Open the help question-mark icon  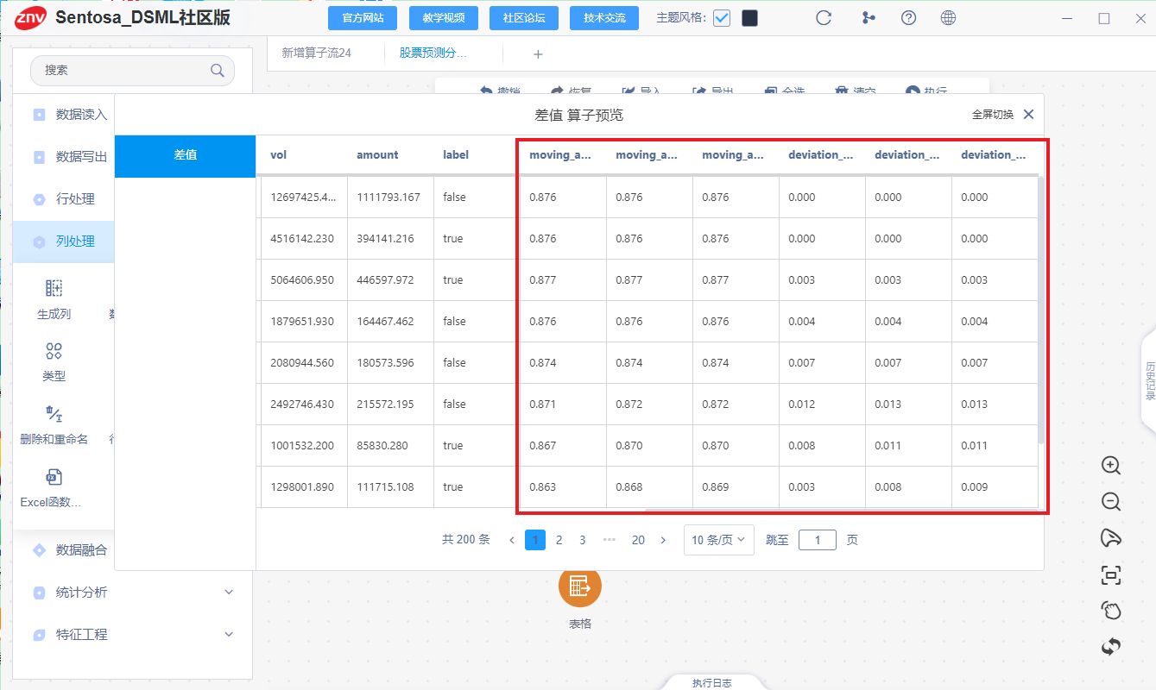pos(908,18)
